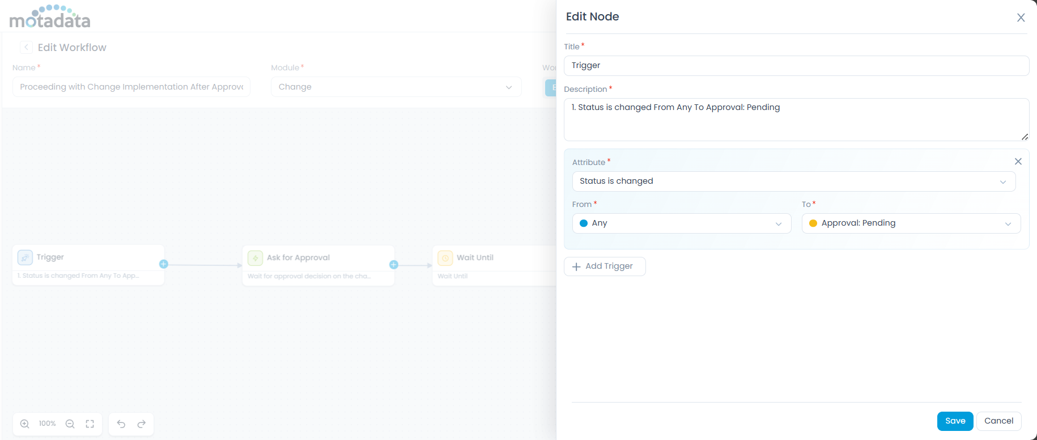Screen dimensions: 1037x440
Task: Click into the Title input field
Action: pyautogui.click(x=796, y=66)
